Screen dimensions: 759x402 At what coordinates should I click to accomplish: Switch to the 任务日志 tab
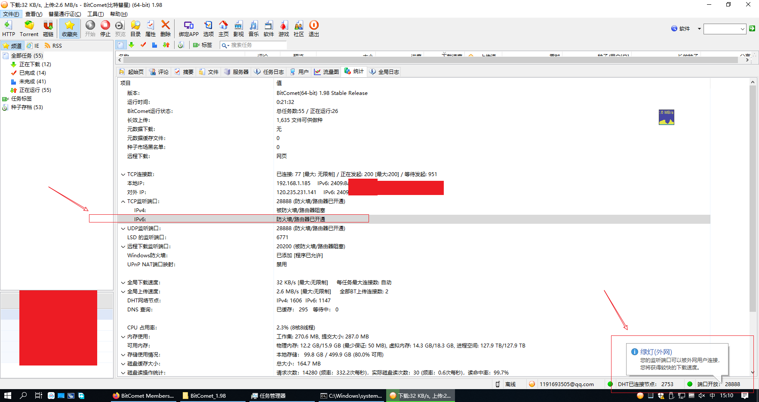[269, 72]
